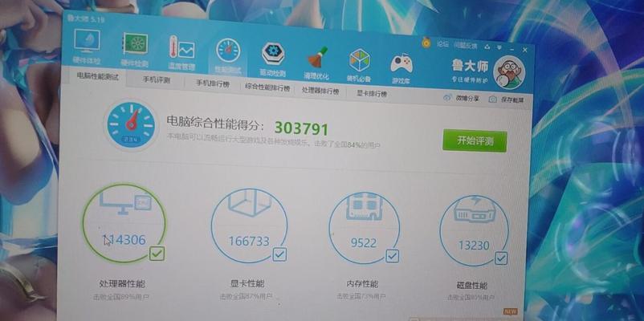Click the 鲁大师 mascot avatar
The image size is (644, 321).
pos(508,72)
